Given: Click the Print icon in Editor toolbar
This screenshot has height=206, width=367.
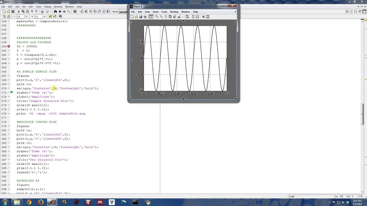Looking at the screenshot, I should (x=42, y=11).
